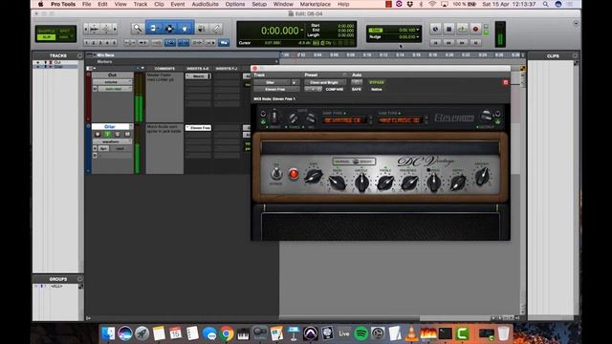This screenshot has height=344, width=612.
Task: Click Eleven Free insert on Gitar track
Action: [x=198, y=128]
